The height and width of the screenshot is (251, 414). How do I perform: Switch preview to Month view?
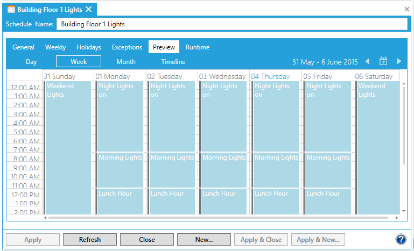pyautogui.click(x=126, y=62)
